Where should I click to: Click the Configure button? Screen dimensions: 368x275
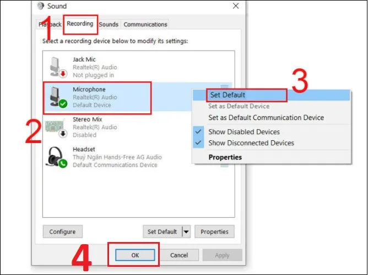coord(62,232)
